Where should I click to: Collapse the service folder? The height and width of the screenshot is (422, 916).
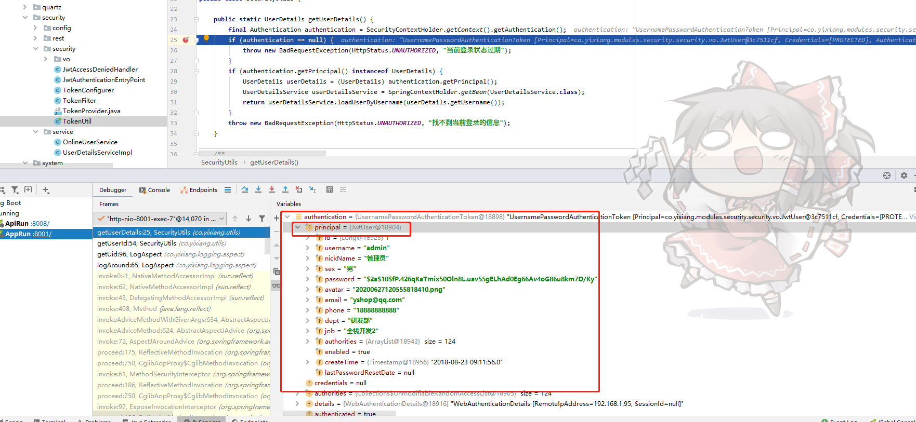pos(35,132)
